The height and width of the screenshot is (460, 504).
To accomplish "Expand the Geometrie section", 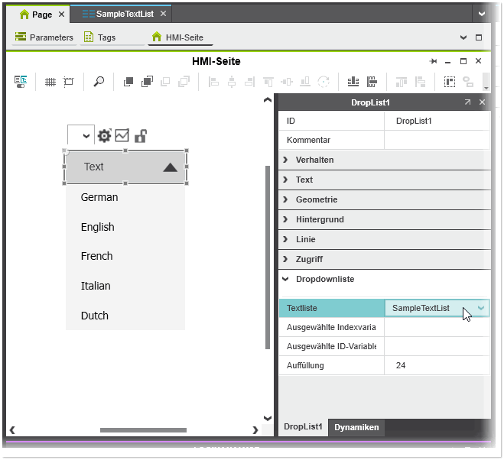I will 316,199.
